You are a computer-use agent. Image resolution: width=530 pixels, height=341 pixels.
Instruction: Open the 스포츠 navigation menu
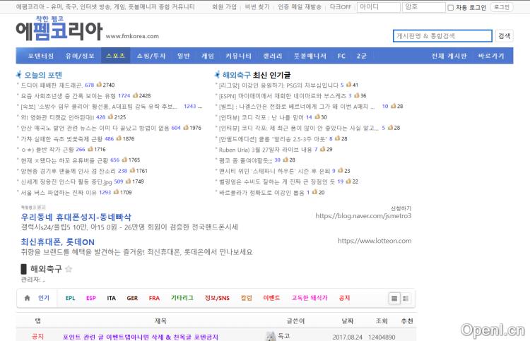click(114, 55)
